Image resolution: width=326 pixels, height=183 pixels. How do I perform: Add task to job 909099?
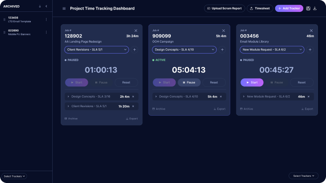tap(222, 50)
